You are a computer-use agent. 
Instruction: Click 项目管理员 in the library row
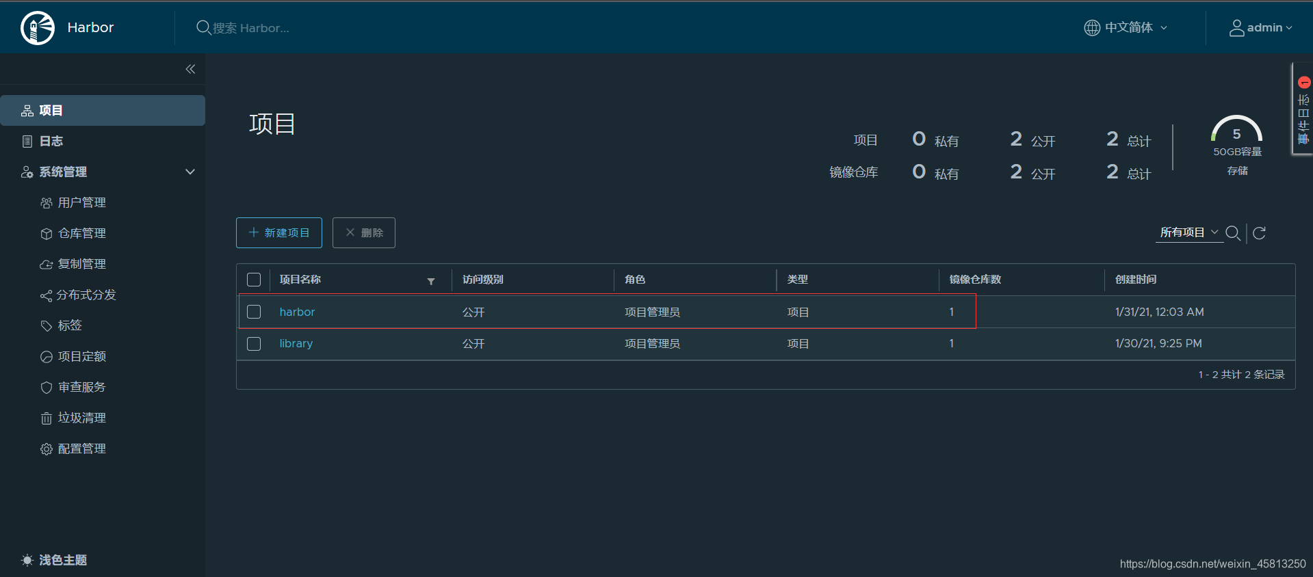pos(652,344)
